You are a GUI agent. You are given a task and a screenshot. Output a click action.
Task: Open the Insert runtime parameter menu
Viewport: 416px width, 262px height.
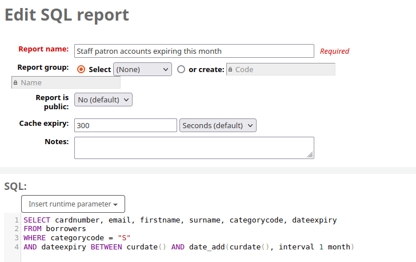pos(73,204)
